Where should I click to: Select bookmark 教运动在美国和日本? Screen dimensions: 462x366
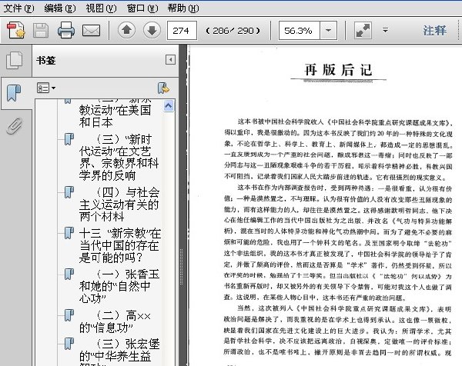coord(115,115)
